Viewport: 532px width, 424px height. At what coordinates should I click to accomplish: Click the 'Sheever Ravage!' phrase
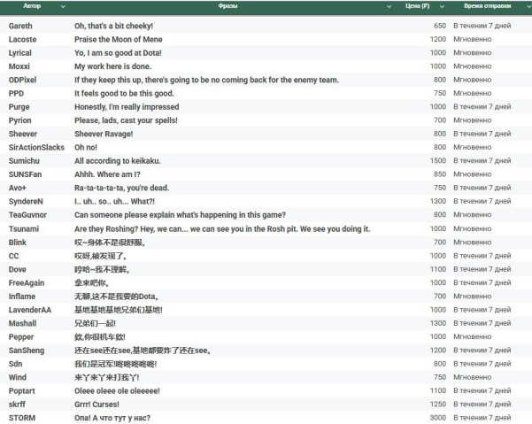click(104, 134)
